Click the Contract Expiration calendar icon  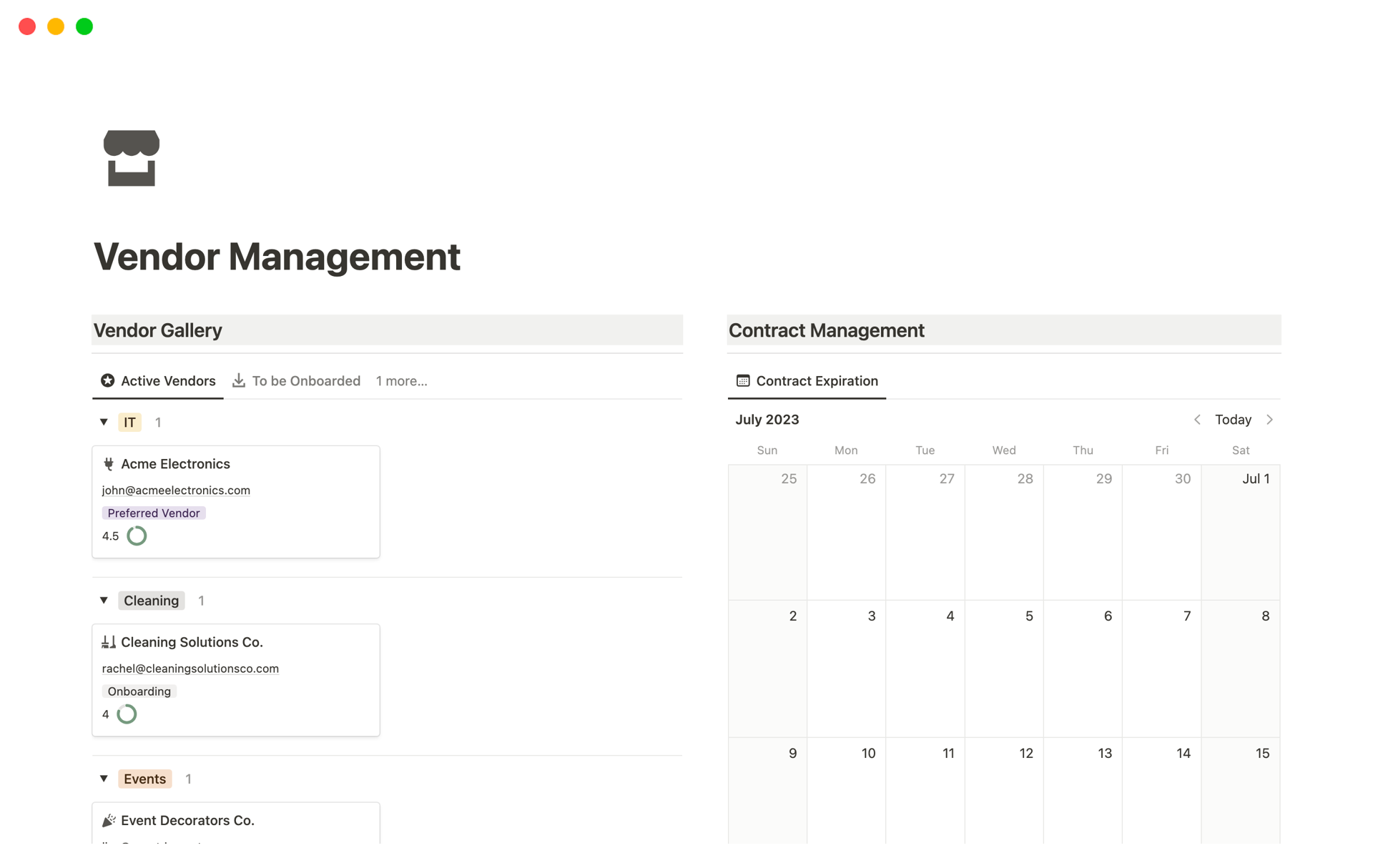click(742, 380)
